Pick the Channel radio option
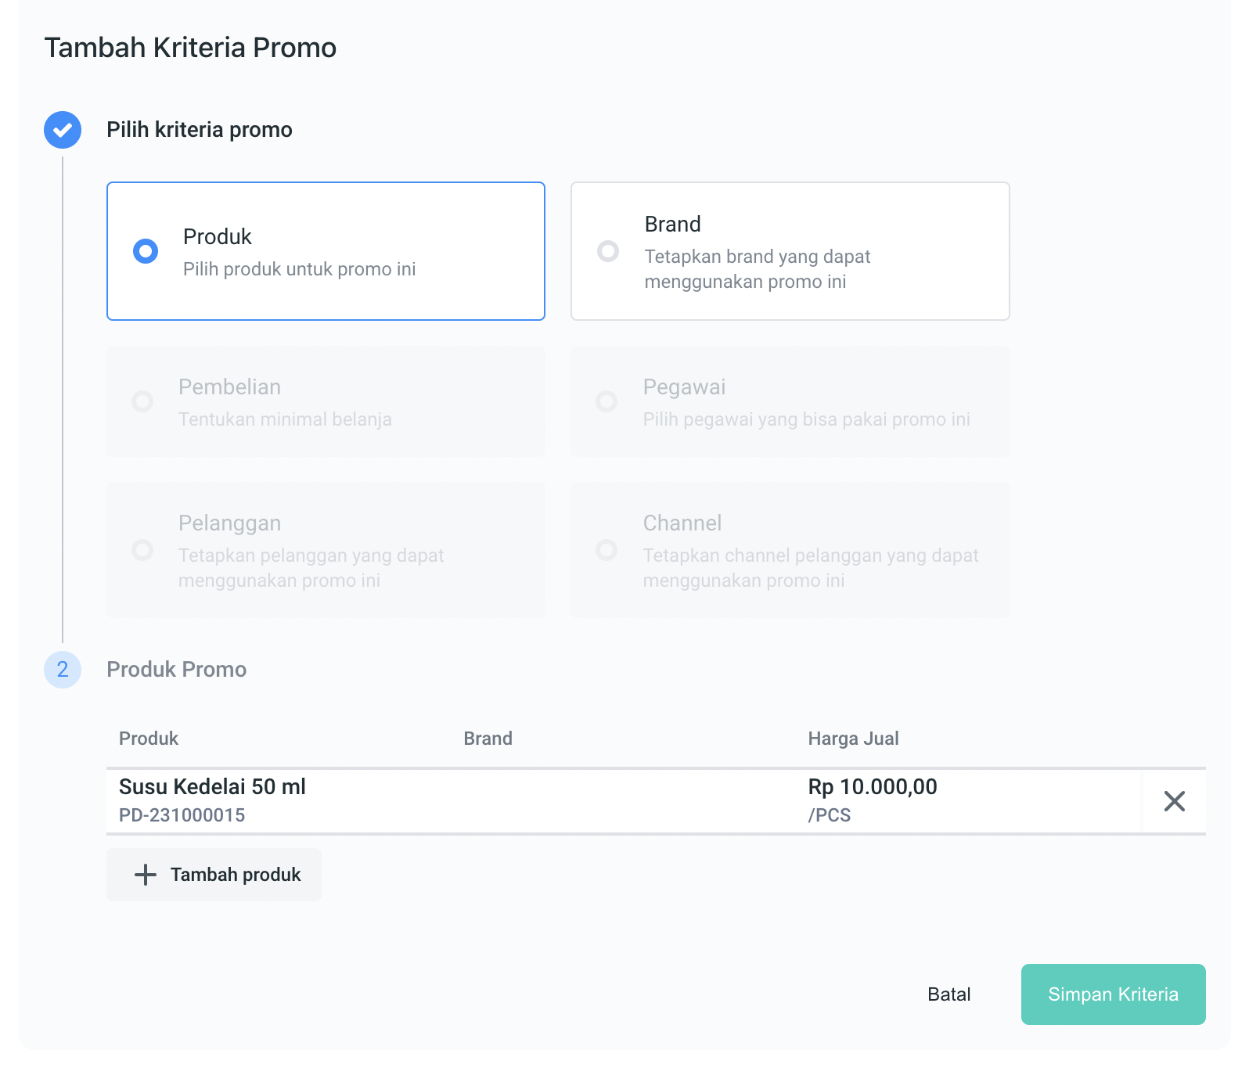This screenshot has width=1249, height=1075. pos(607,550)
